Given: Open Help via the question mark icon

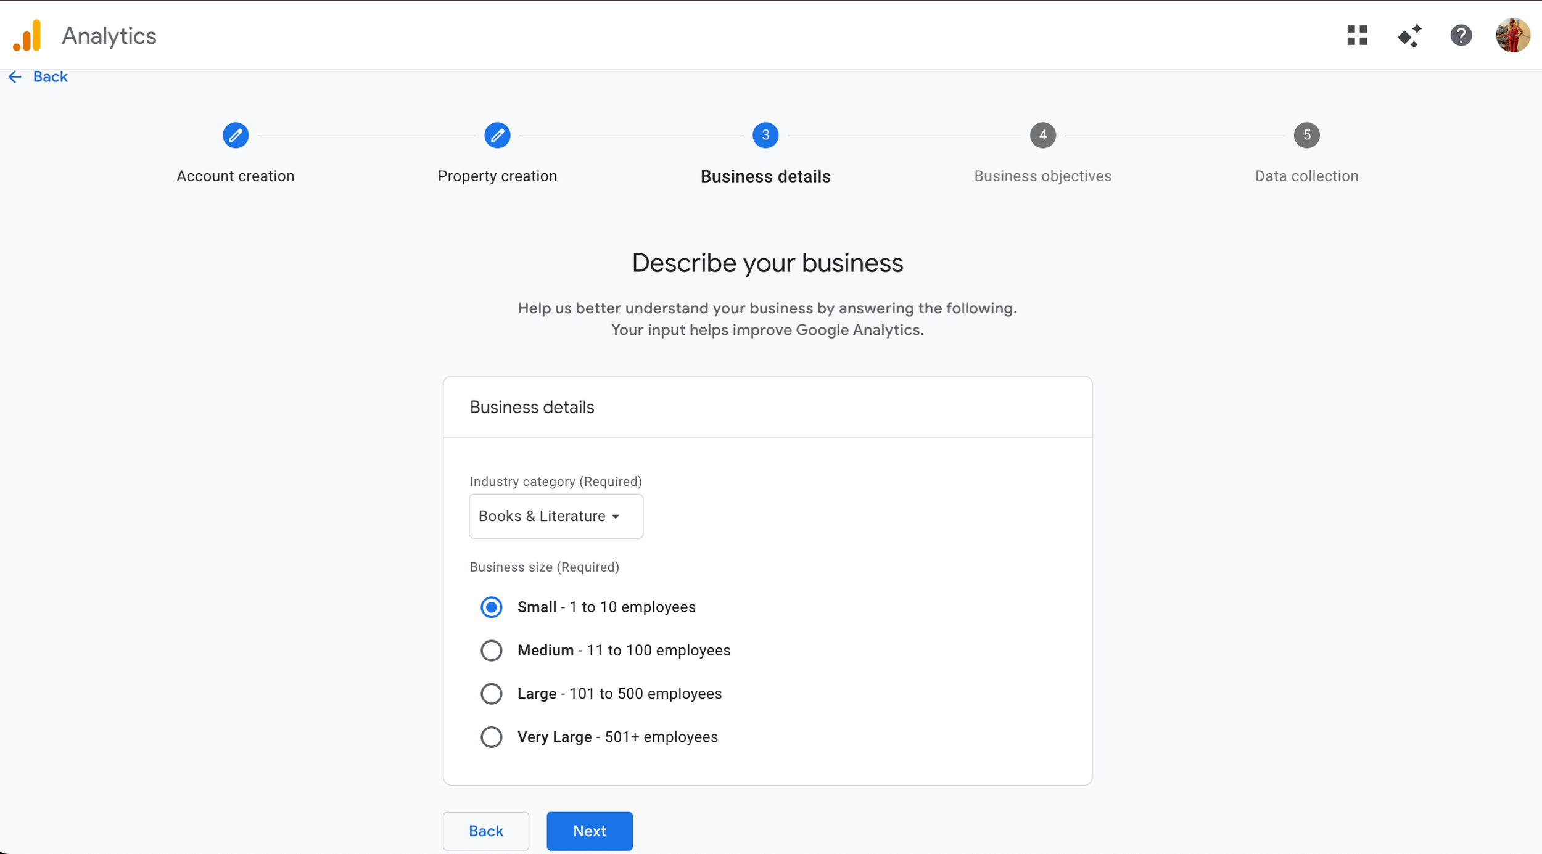Looking at the screenshot, I should (1460, 36).
